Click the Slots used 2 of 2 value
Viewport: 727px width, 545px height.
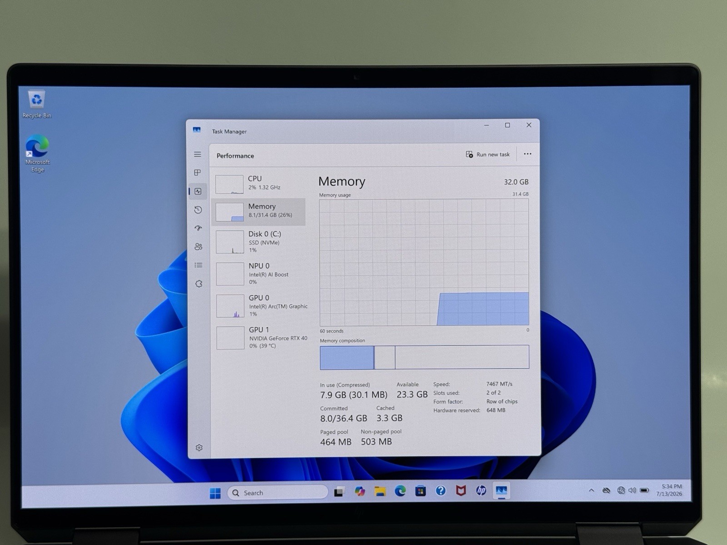[x=493, y=392]
